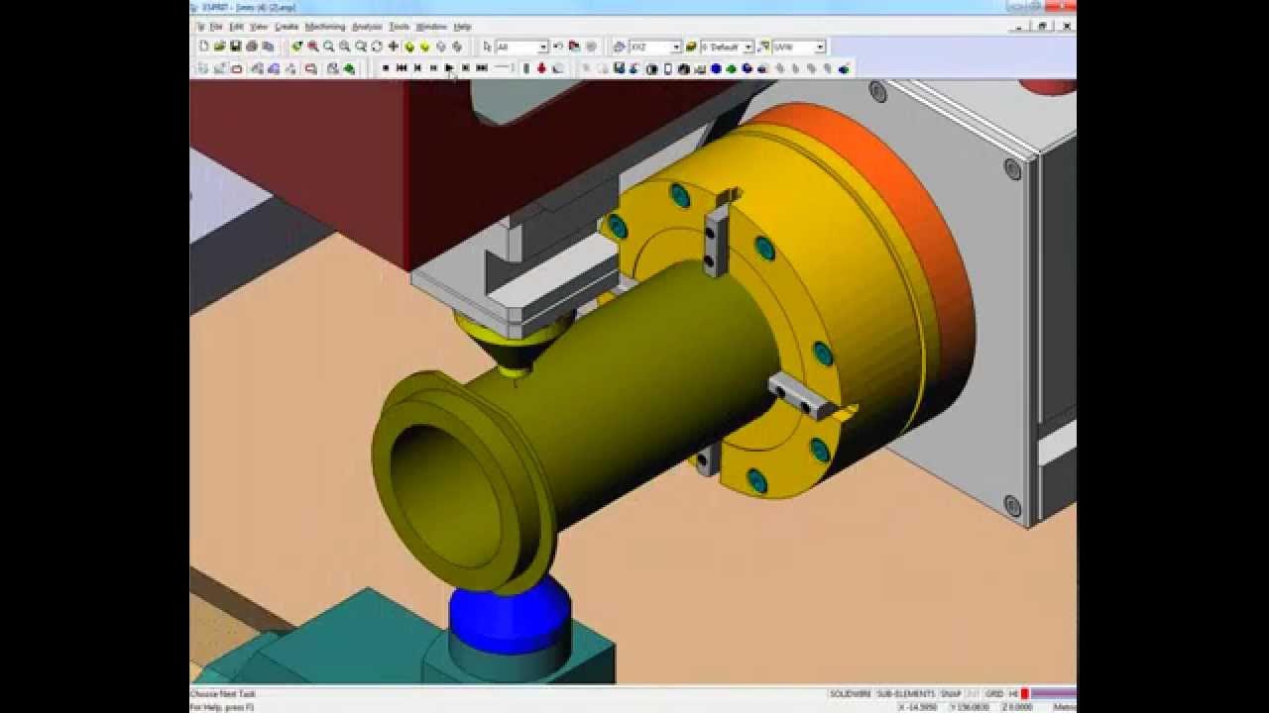Open the Create menu
The image size is (1269, 713).
pos(287,27)
